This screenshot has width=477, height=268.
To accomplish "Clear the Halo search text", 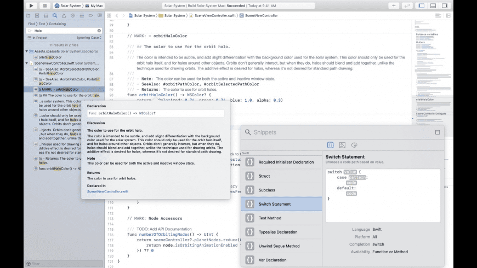I will [99, 31].
